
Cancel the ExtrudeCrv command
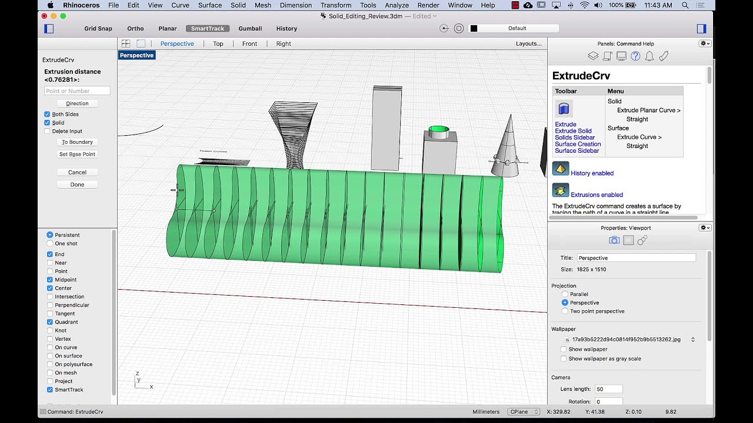point(77,172)
